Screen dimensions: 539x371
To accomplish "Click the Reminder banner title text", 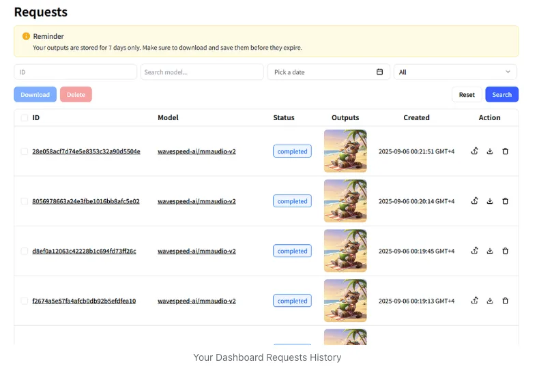I will coord(48,36).
